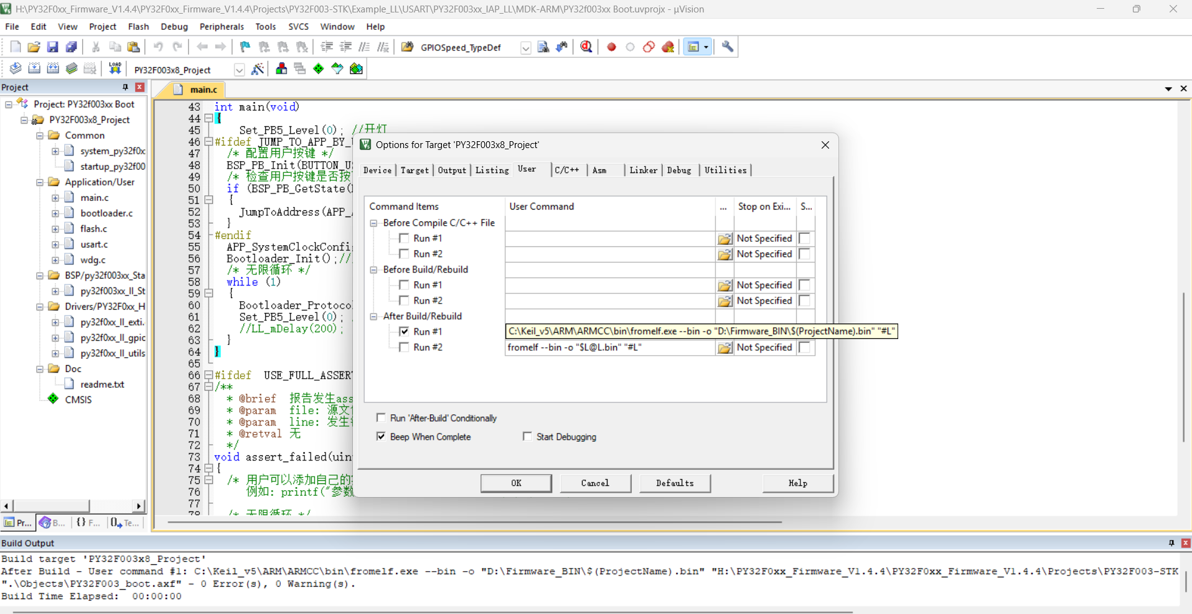Viewport: 1192px width, 614px height.
Task: Open Configuration wrench icon
Action: (x=727, y=47)
